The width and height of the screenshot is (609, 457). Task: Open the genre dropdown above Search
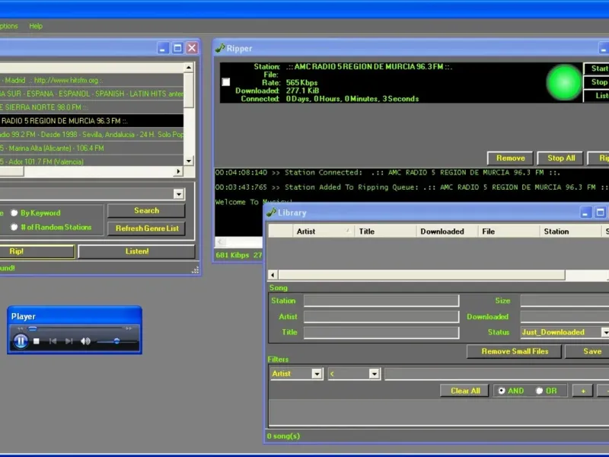tap(178, 194)
